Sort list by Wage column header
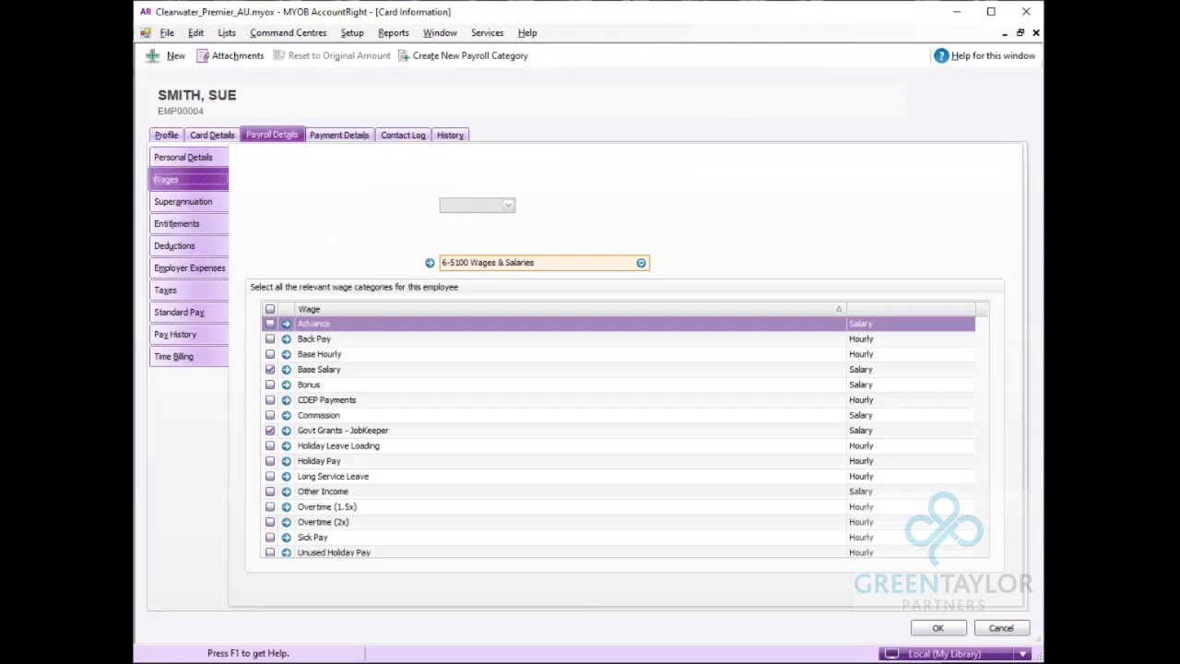 (570, 309)
